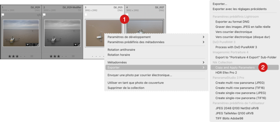This screenshot has width=280, height=122.
Task: Click the color label swatch of DJI_0129
Action: point(32,56)
